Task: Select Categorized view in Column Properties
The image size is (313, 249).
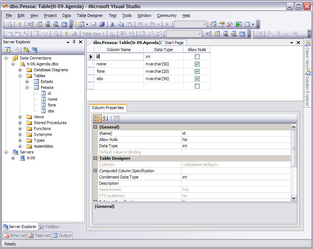Action: 97,118
